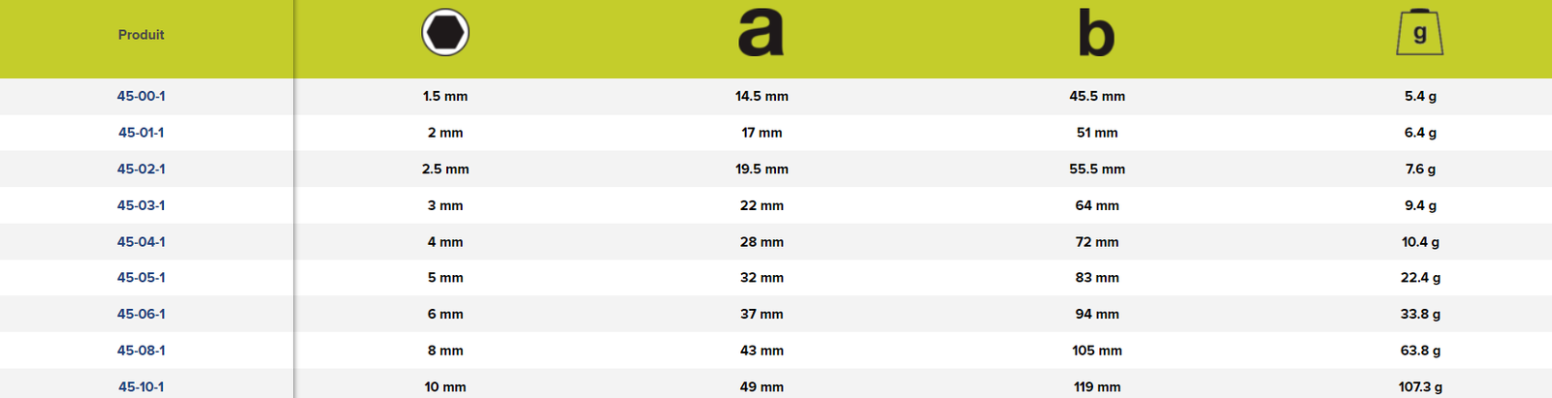Open product link 45-10-1
The height and width of the screenshot is (398, 1552).
(142, 386)
